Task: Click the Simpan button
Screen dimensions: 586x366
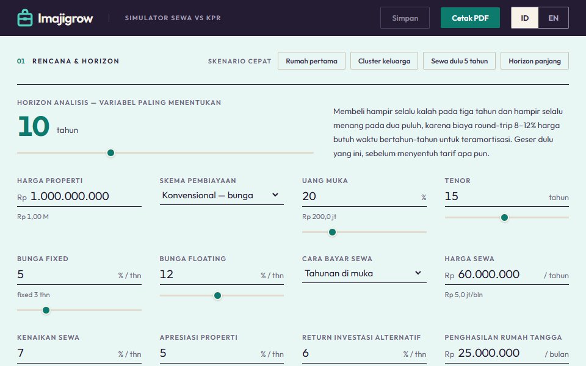Action: tap(405, 18)
